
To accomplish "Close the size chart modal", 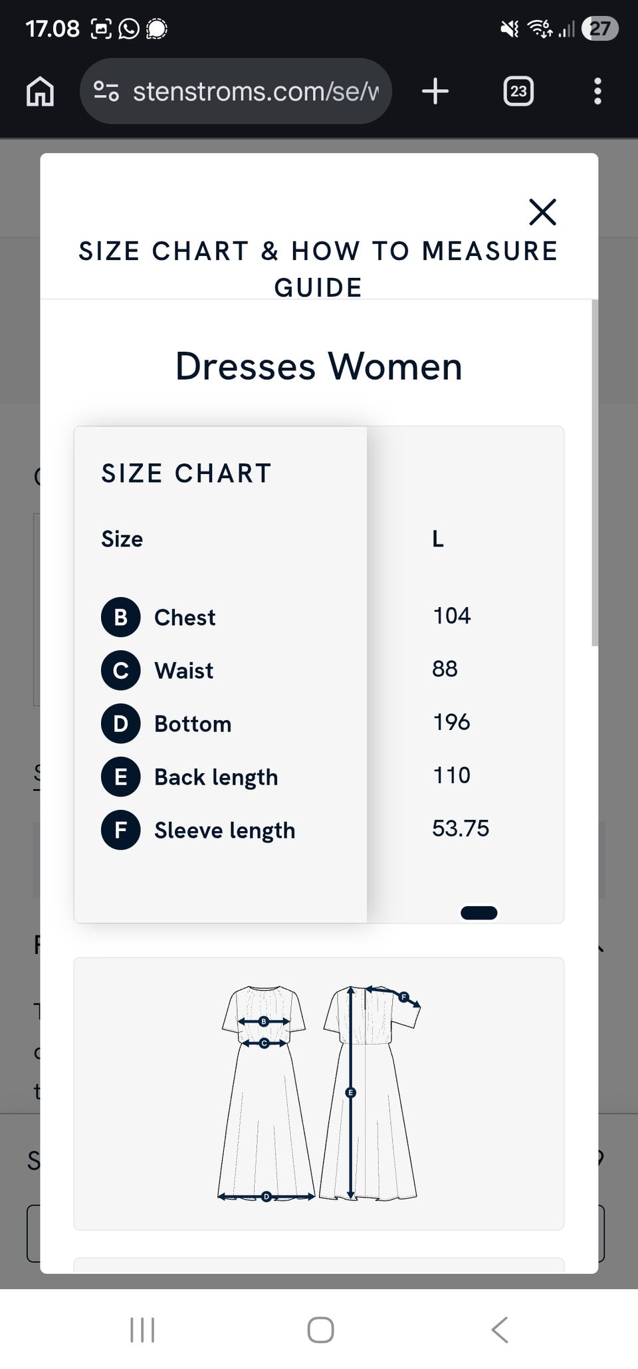I will [x=542, y=212].
